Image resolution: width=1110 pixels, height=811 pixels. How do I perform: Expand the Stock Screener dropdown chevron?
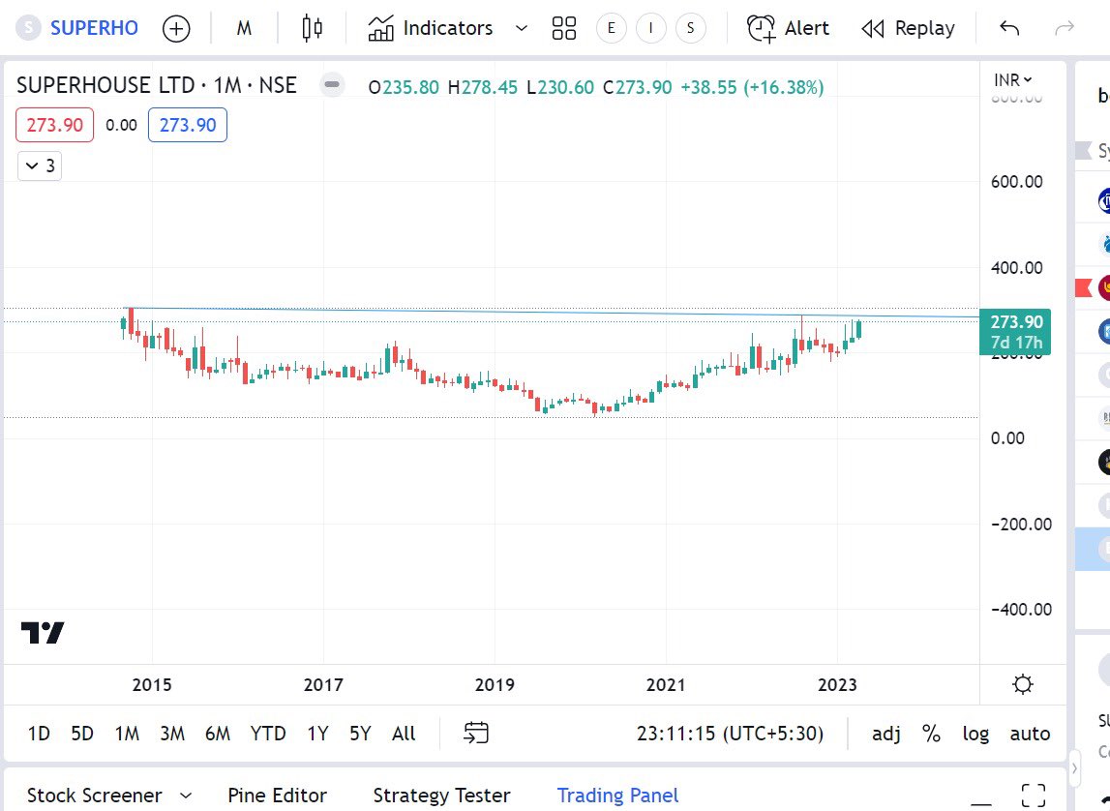click(x=186, y=796)
